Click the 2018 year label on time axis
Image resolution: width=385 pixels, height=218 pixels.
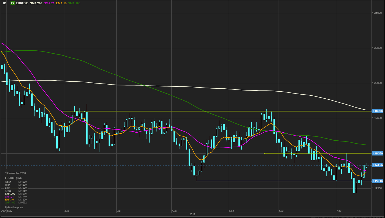[192, 214]
